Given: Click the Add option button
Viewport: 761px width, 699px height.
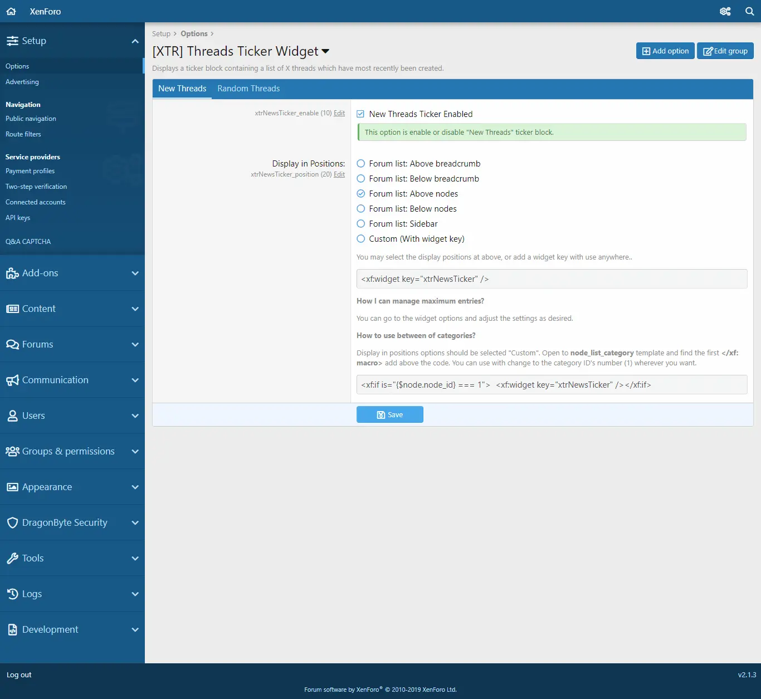Looking at the screenshot, I should (x=665, y=51).
